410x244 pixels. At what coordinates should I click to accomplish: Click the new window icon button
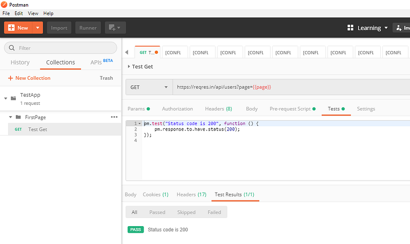click(x=115, y=28)
